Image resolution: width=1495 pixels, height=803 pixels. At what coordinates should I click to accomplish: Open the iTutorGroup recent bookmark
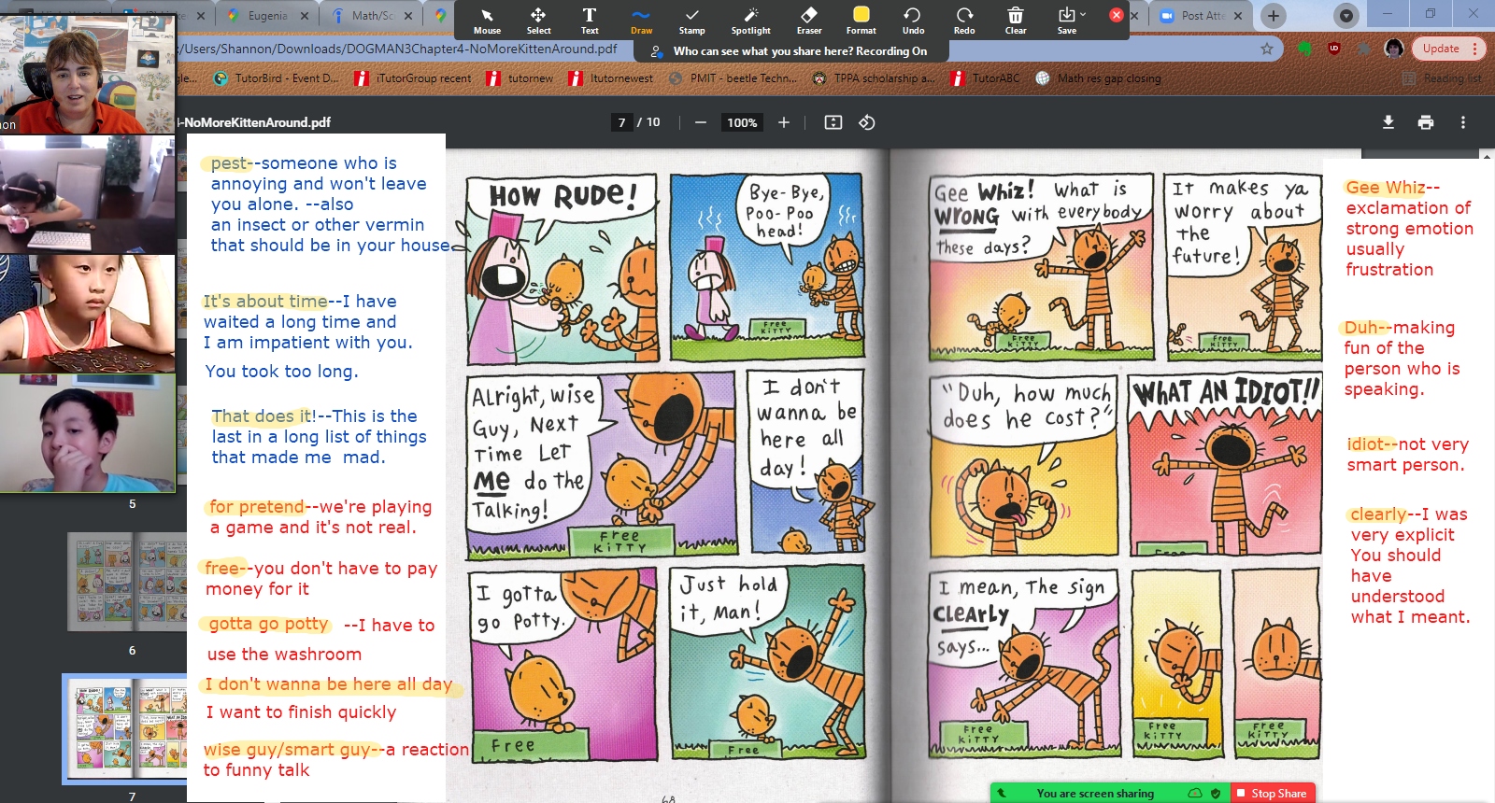(x=413, y=78)
